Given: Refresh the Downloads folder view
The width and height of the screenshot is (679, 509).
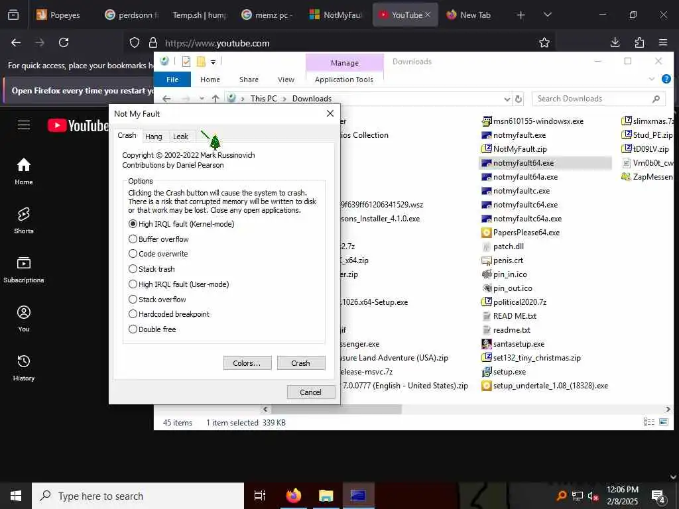Looking at the screenshot, I should 519,99.
